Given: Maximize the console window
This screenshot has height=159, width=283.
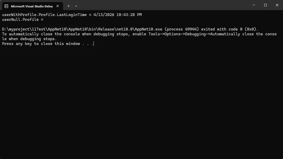Looking at the screenshot, I should (265, 5).
